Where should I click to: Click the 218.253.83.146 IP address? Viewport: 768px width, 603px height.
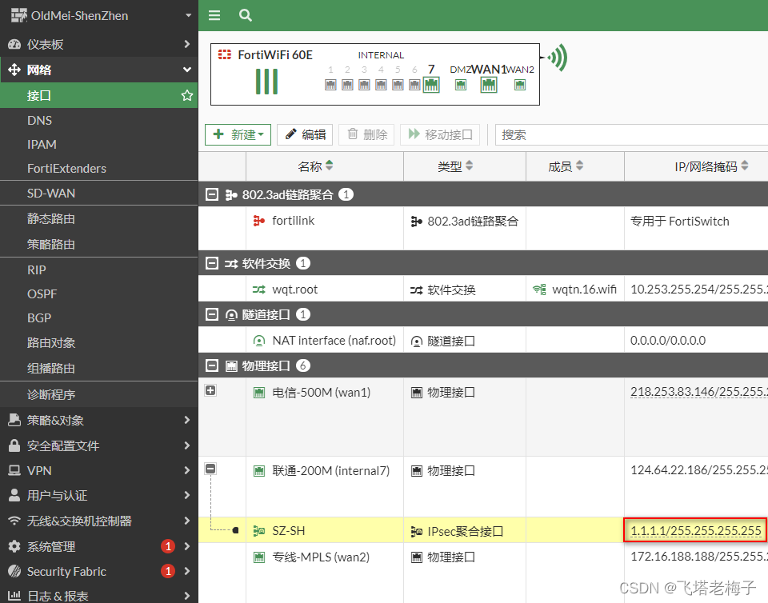point(699,392)
